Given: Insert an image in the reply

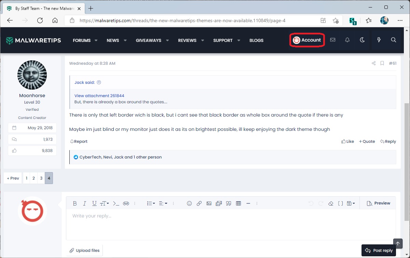Looking at the screenshot, I should pos(209,203).
